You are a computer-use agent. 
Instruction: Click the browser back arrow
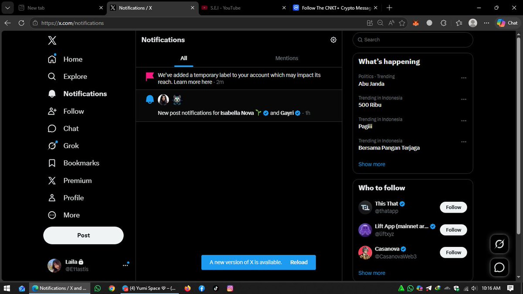(x=7, y=23)
